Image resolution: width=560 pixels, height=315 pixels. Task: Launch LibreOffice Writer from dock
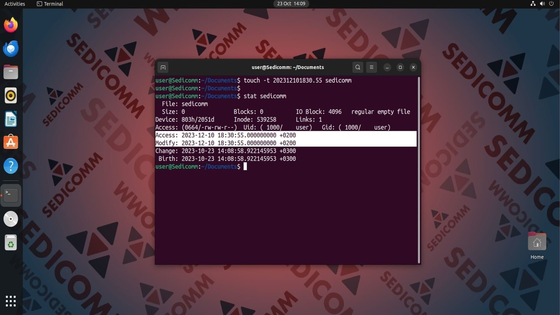click(x=11, y=119)
